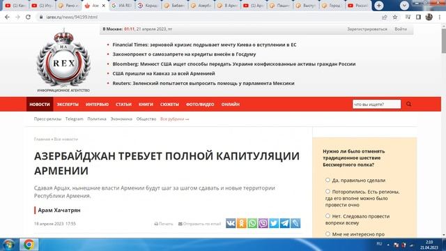Toggle the browser side panel icon
This screenshot has width=446, height=251.
[x=418, y=17]
